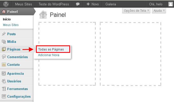Select Todas as Páginas from submenu
Screen dimensions: 174x102
click(53, 49)
